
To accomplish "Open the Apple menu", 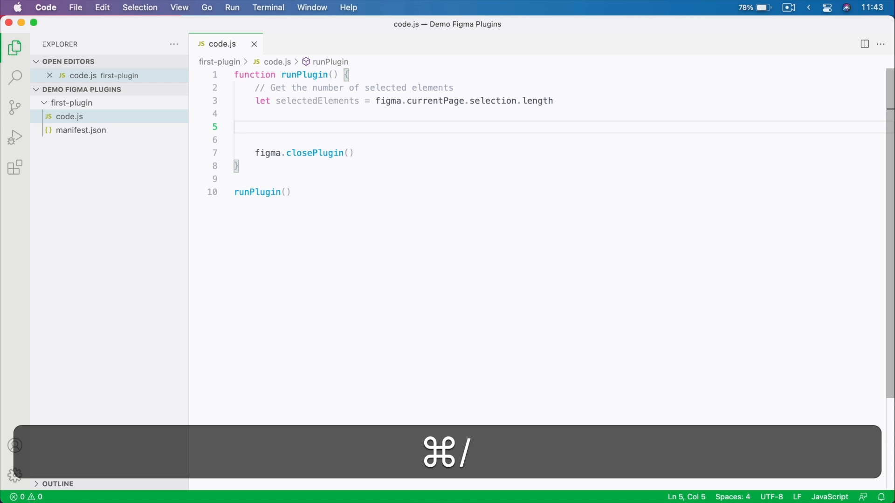I will tap(18, 7).
